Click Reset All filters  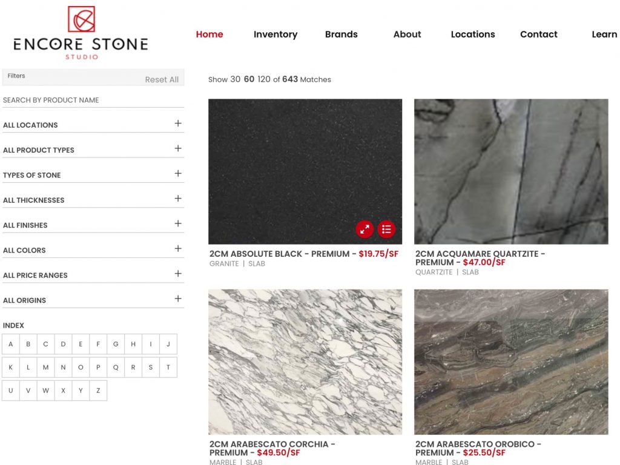162,79
